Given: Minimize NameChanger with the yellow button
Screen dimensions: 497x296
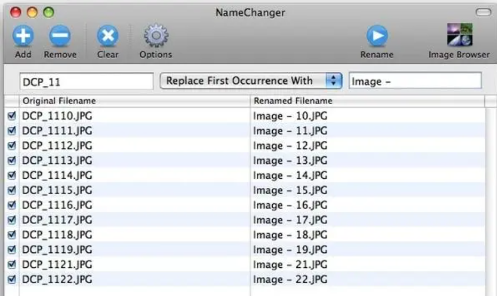Looking at the screenshot, I should [x=32, y=12].
